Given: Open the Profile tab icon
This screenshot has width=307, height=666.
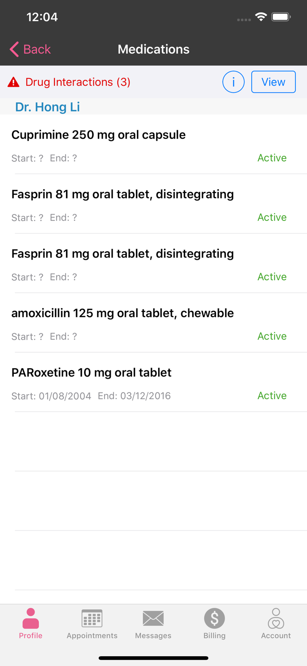Looking at the screenshot, I should 31,618.
